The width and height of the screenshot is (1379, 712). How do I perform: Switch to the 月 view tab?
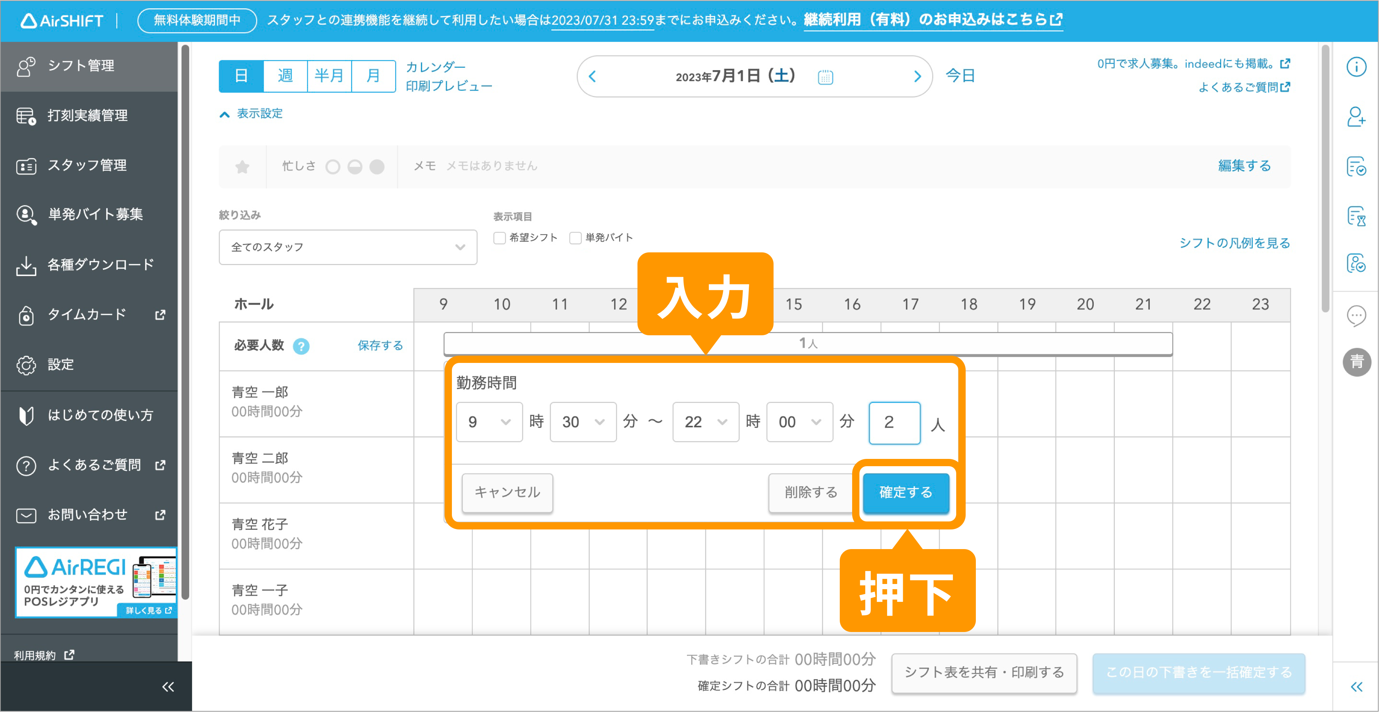373,76
